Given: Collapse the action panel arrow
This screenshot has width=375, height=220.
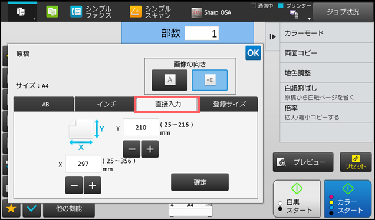Looking at the screenshot, I should (272, 36).
